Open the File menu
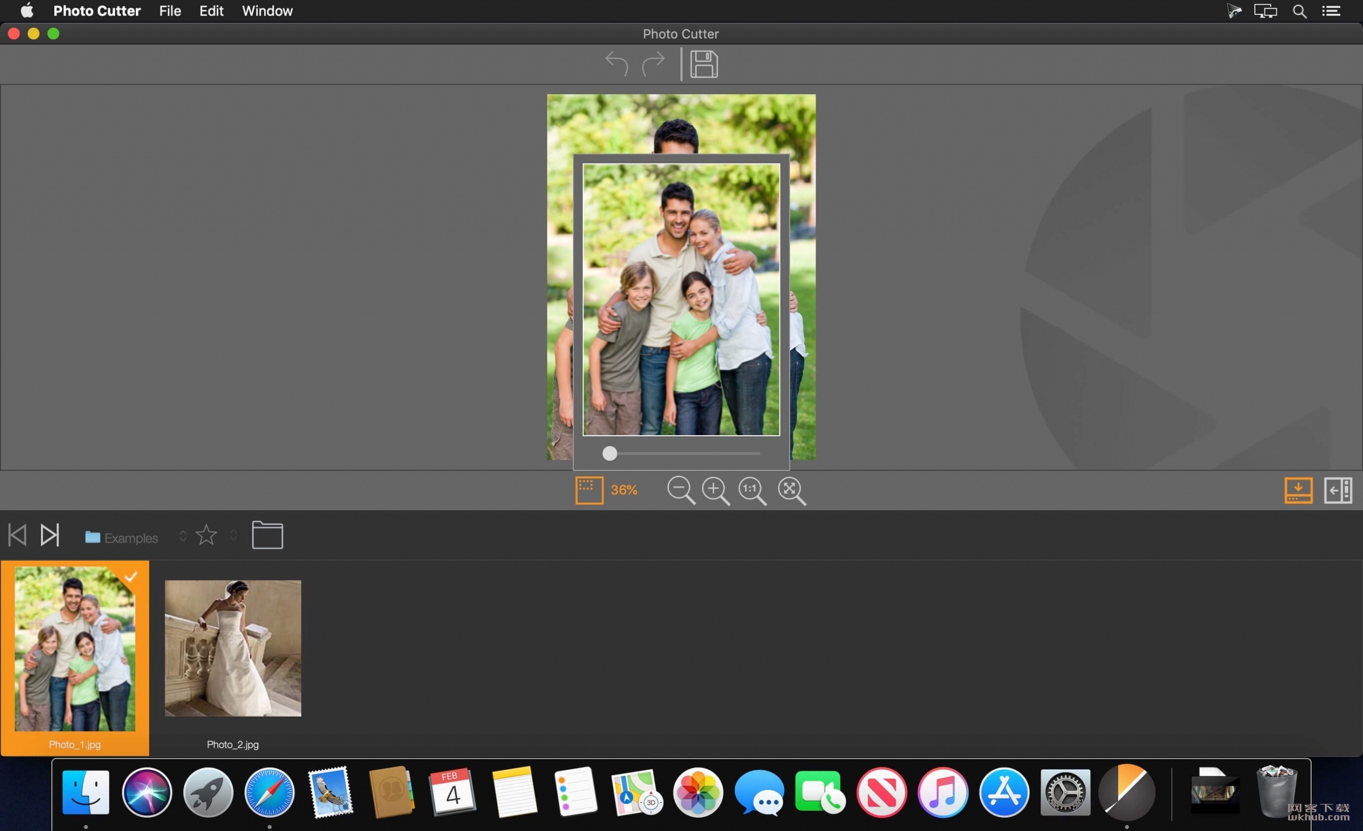1363x831 pixels. [x=170, y=11]
